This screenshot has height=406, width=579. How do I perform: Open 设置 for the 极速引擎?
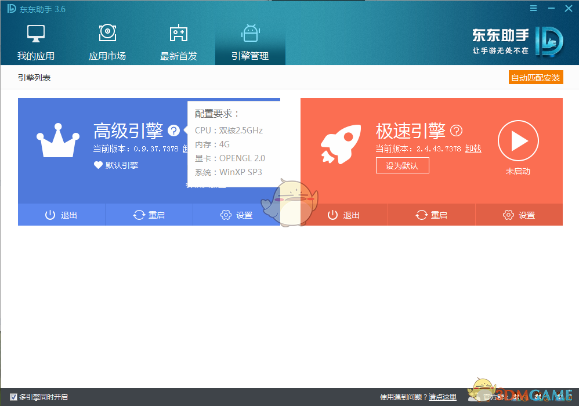pyautogui.click(x=519, y=215)
